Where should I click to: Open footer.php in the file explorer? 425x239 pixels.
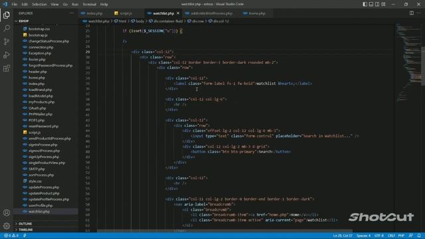(37, 59)
